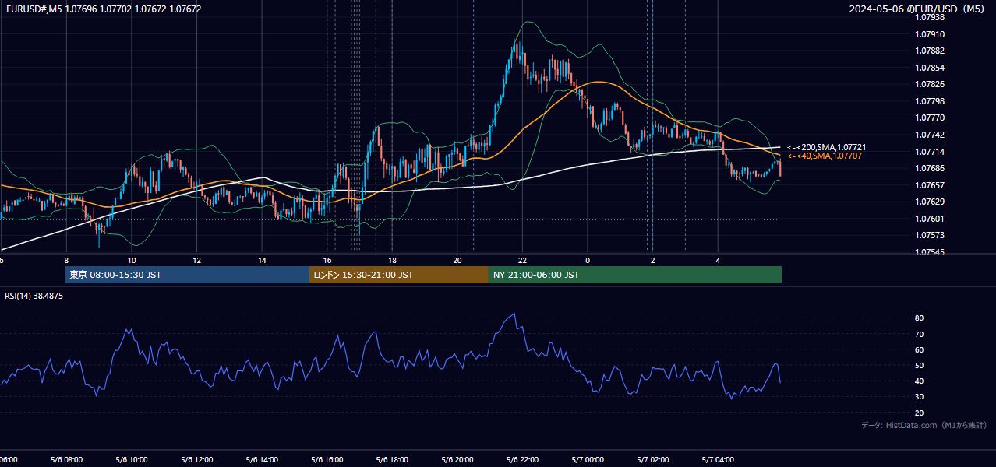The height and width of the screenshot is (467, 996).
Task: Click price axis value 1.07657
Action: 930,185
